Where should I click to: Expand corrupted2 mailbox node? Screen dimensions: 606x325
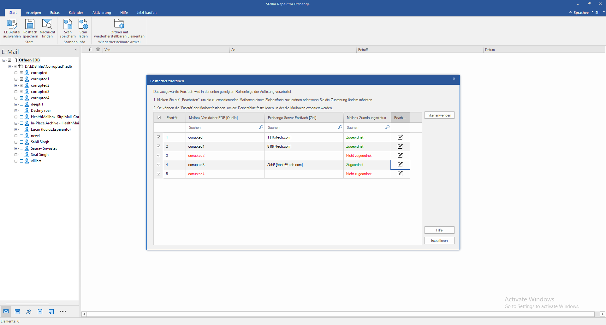pos(16,85)
